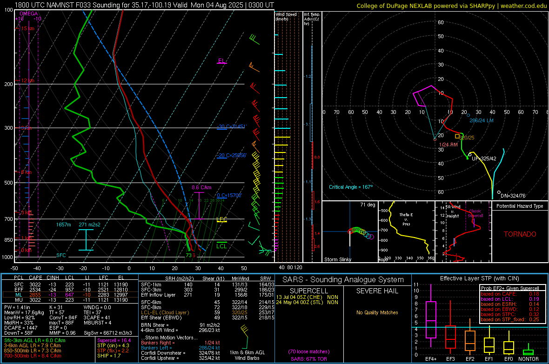Click the SEVERE HAIL analogue column header
Image resolution: width=549 pixels, height=364 pixels.
pyautogui.click(x=377, y=291)
